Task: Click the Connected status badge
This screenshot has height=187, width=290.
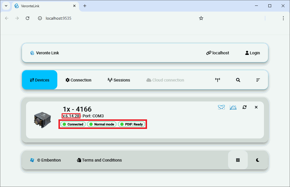Action: pyautogui.click(x=73, y=124)
